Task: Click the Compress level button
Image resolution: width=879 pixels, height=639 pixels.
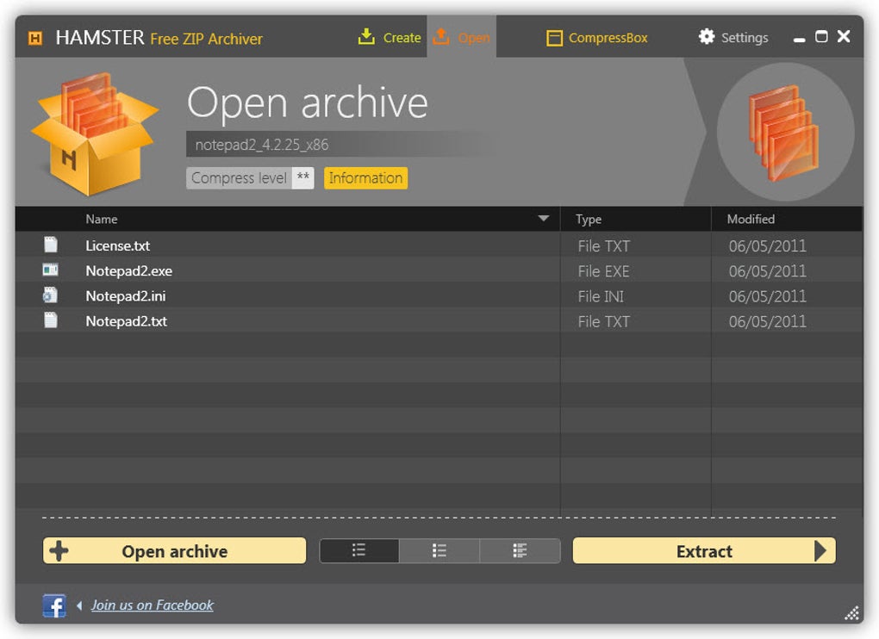Action: click(x=240, y=178)
